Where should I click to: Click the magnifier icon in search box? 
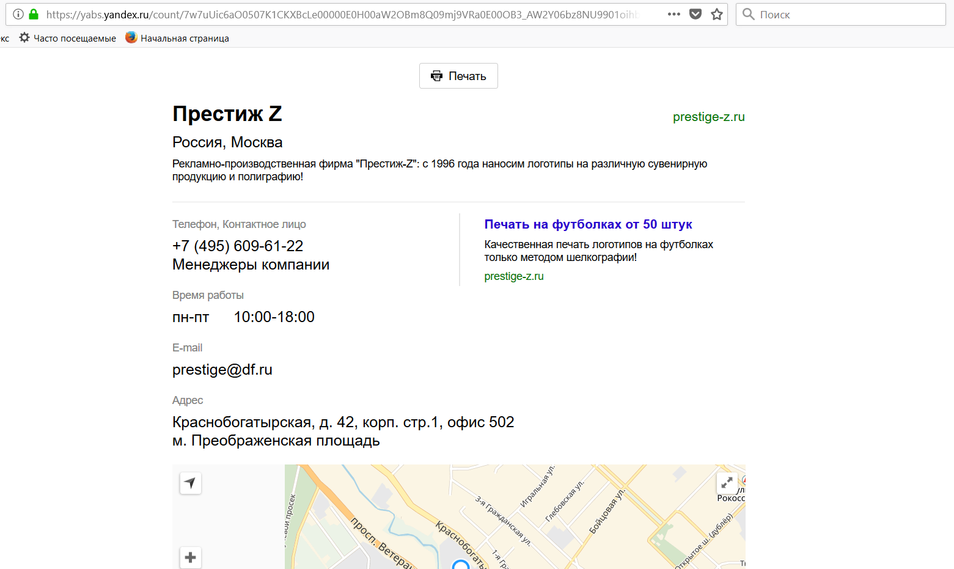[x=748, y=14]
